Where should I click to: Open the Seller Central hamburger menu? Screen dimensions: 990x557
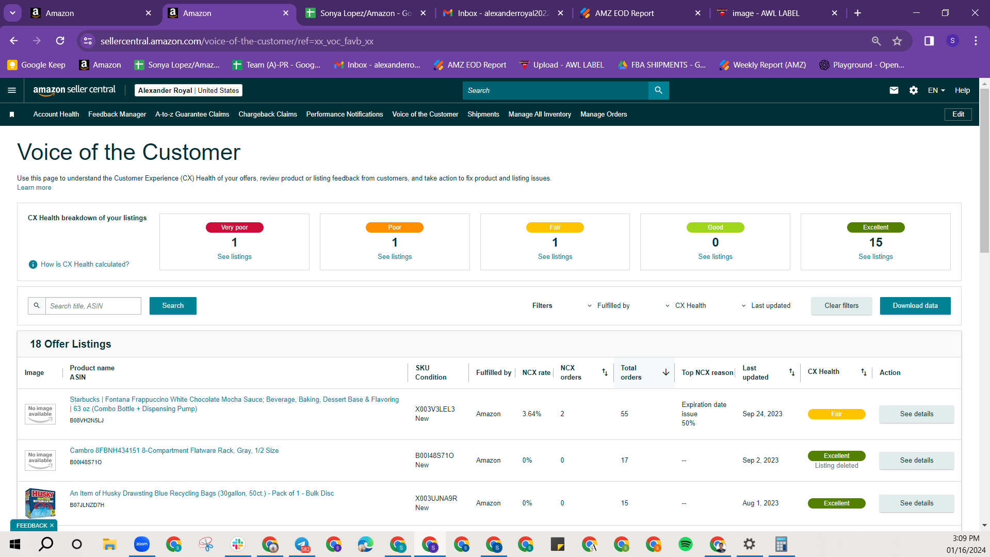tap(12, 90)
